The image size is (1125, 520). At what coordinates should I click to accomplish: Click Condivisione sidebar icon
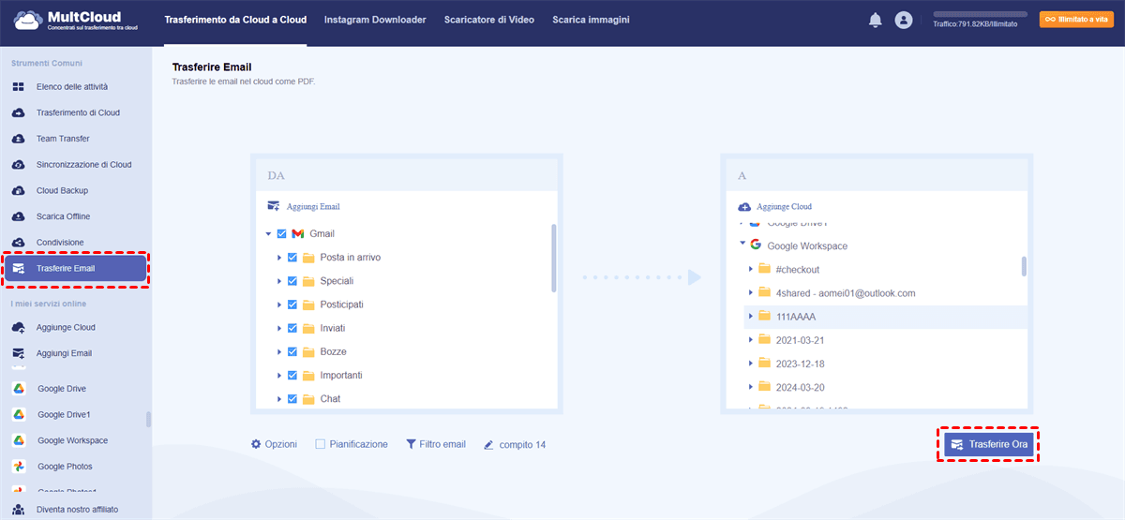tap(18, 243)
